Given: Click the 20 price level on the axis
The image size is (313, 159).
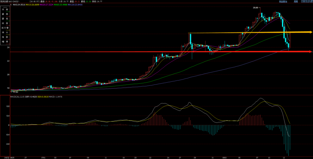Looking at the screenshot, I should [8, 75].
